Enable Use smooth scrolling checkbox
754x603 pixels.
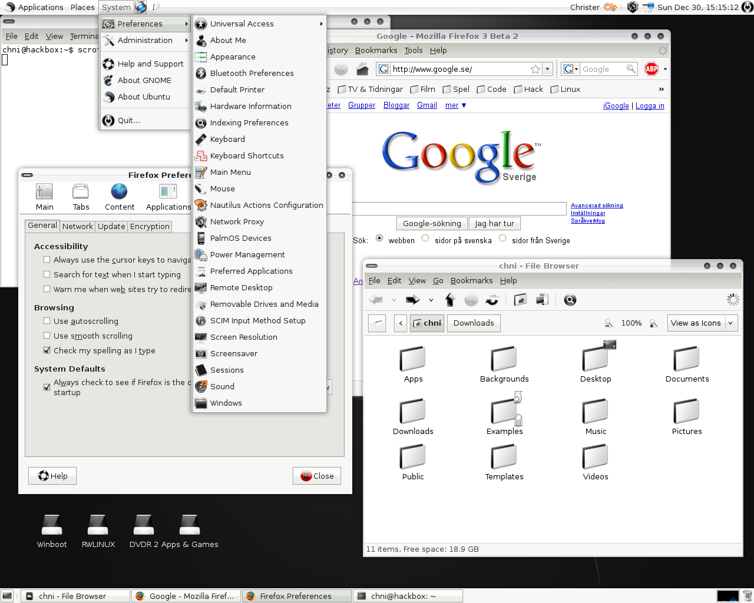47,336
